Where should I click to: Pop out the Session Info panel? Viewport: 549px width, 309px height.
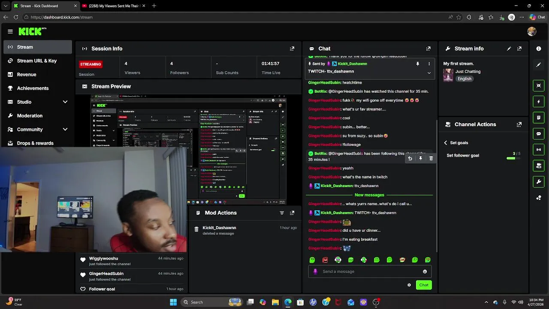(292, 48)
